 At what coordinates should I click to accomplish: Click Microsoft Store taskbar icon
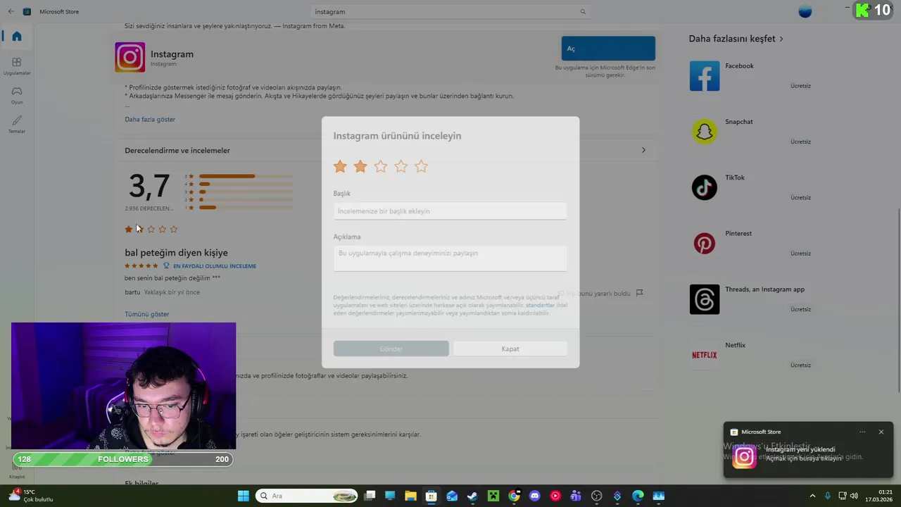(431, 496)
